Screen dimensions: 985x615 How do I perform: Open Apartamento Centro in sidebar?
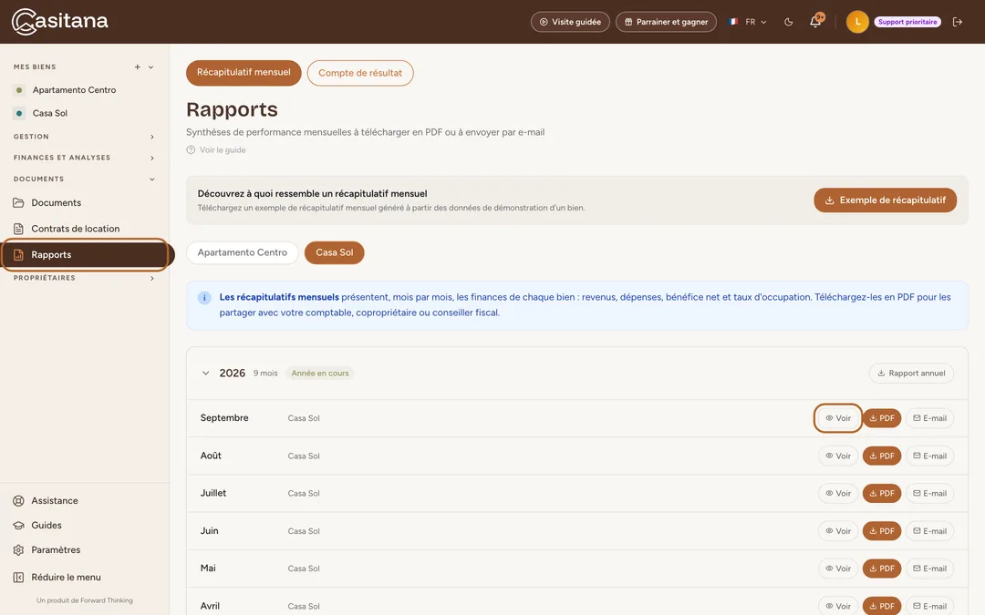[74, 89]
